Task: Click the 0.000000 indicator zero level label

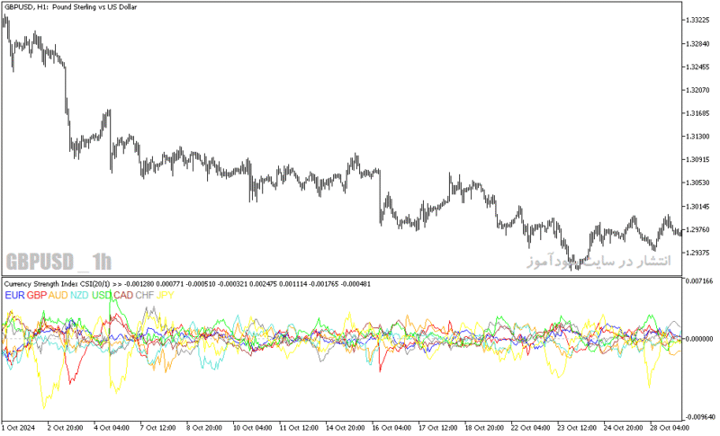Action: coord(699,339)
